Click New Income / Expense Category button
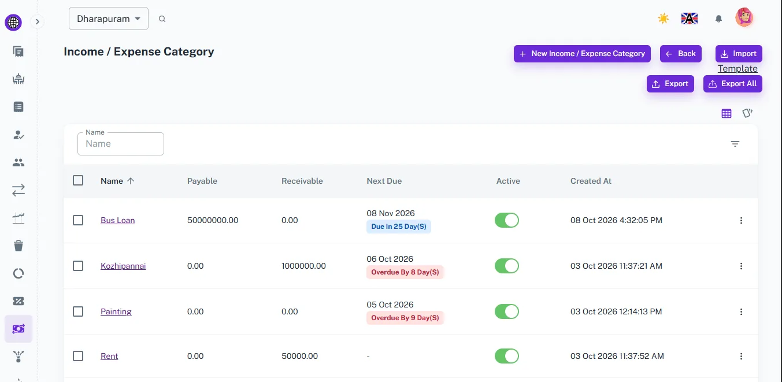This screenshot has height=382, width=782. pos(582,54)
